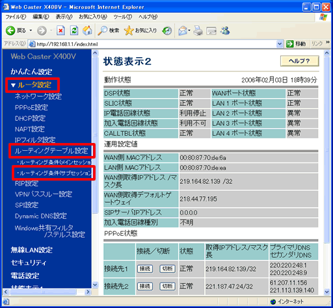Screen dimensions: 333x308
Task: Click the internet zone globe icon
Action: (x=273, y=302)
